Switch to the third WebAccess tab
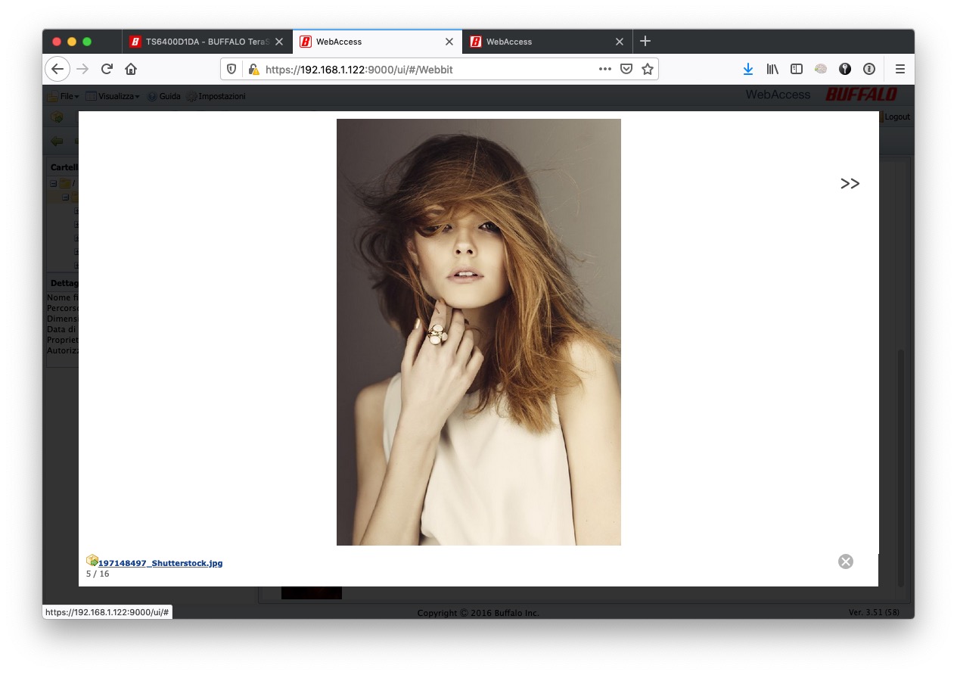Screen dimensions: 957x675 [545, 42]
